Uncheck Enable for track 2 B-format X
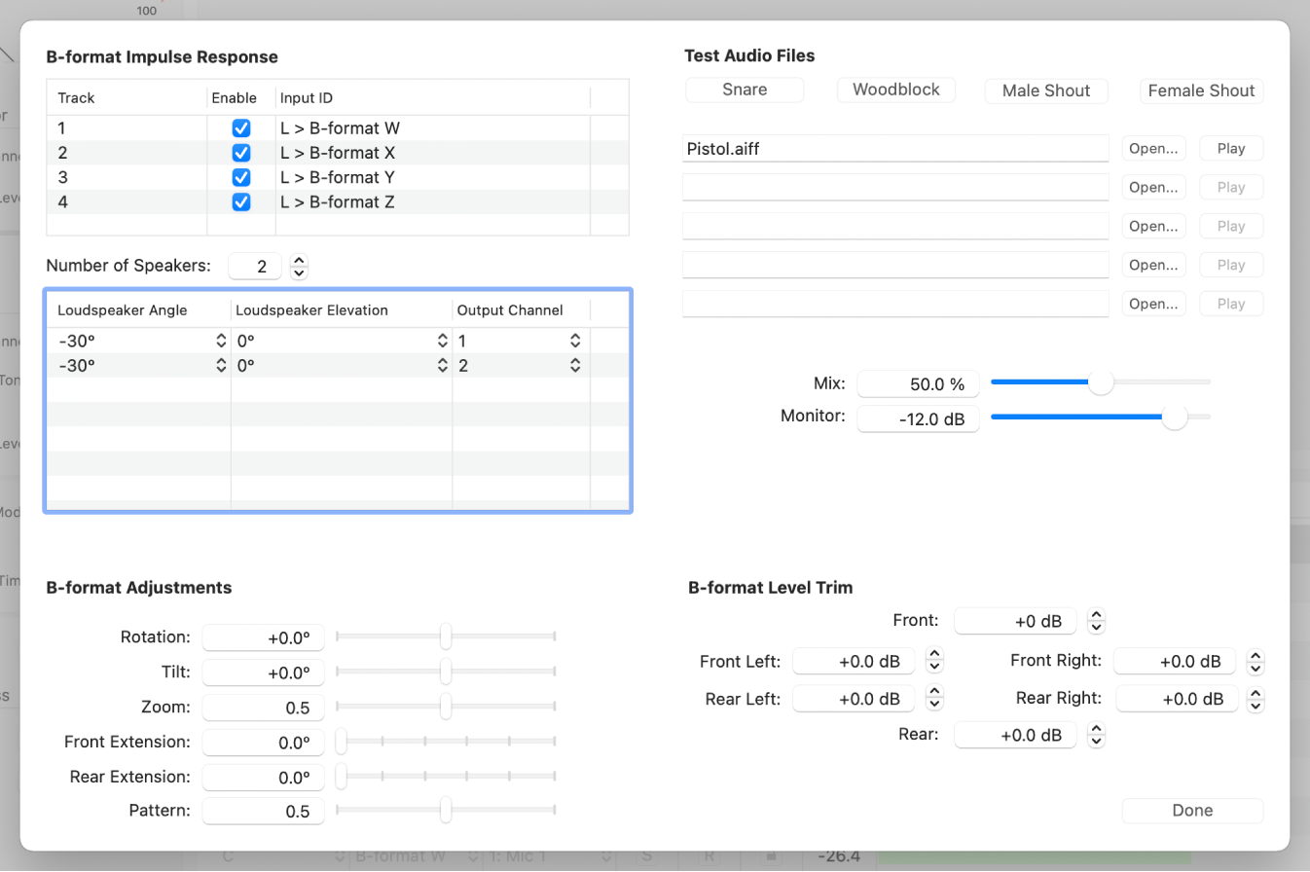Screen dimensions: 1310x872 (241, 153)
